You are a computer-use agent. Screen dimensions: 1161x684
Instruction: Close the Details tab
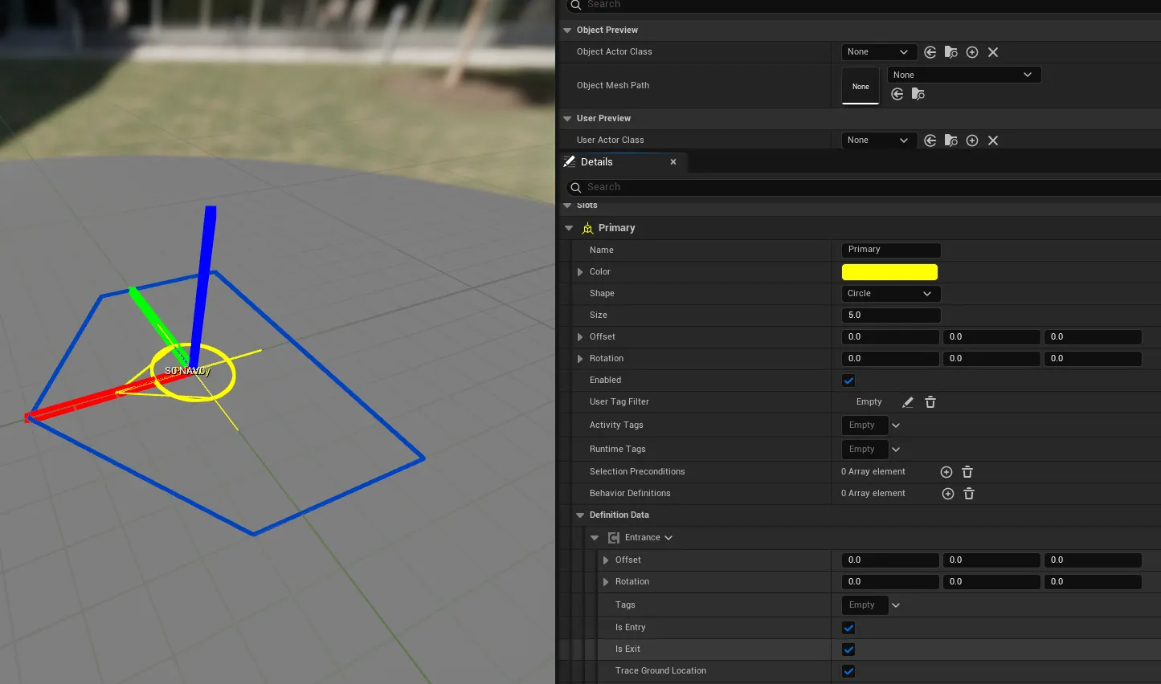tap(673, 162)
